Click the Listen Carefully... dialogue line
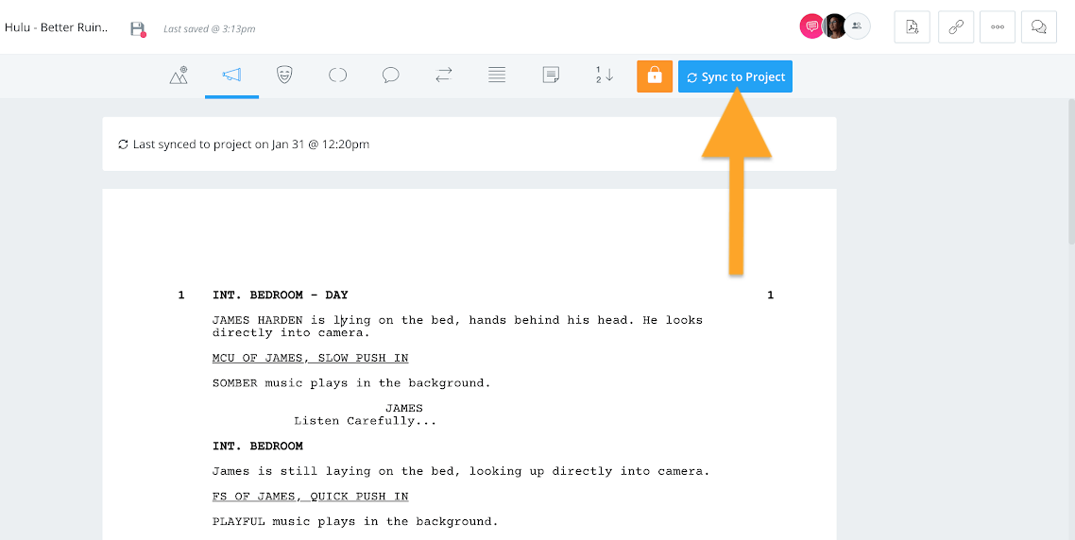The height and width of the screenshot is (540, 1075). (x=365, y=421)
